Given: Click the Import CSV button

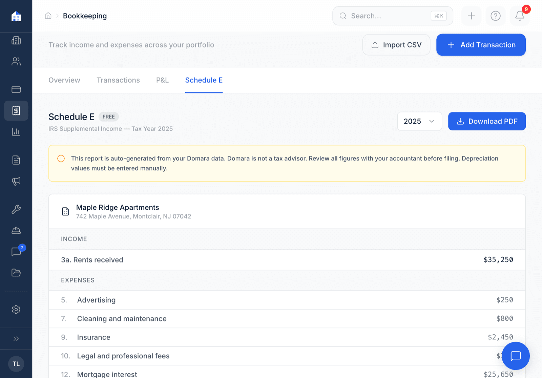Looking at the screenshot, I should coord(396,45).
